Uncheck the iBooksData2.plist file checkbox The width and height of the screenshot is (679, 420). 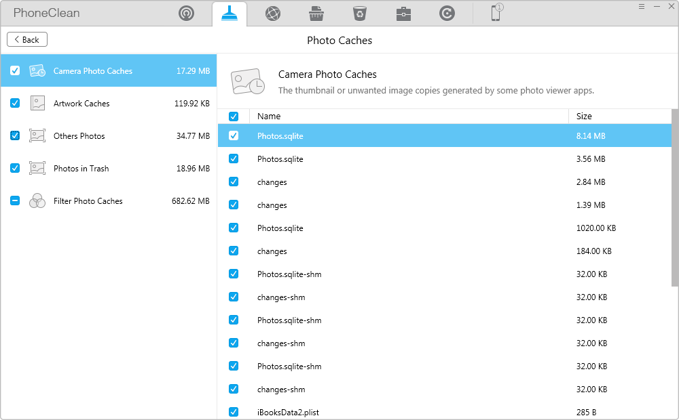click(234, 412)
